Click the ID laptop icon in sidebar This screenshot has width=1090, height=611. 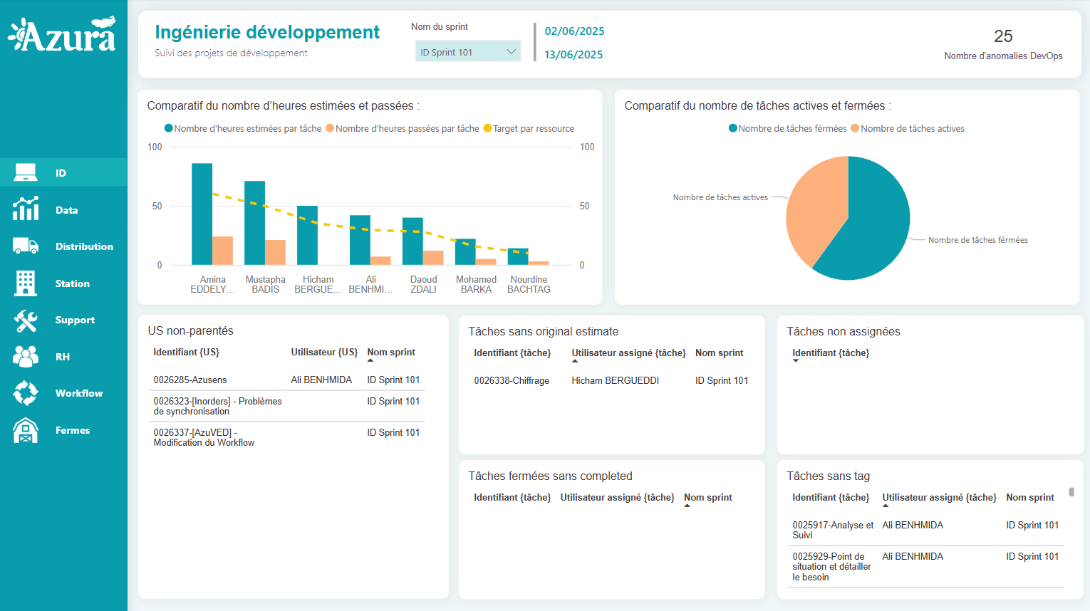[x=26, y=172]
